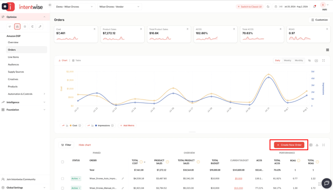Image resolution: width=333 pixels, height=190 pixels.
Task: Collapse the sidebar panel icon
Action: (x=50, y=5)
